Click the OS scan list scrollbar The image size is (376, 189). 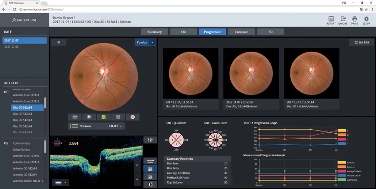click(x=45, y=147)
